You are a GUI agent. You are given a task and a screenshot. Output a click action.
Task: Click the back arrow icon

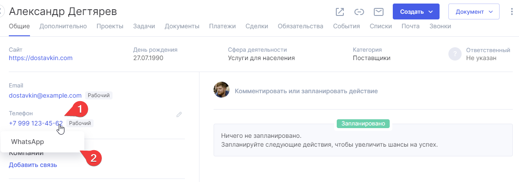[1, 12]
